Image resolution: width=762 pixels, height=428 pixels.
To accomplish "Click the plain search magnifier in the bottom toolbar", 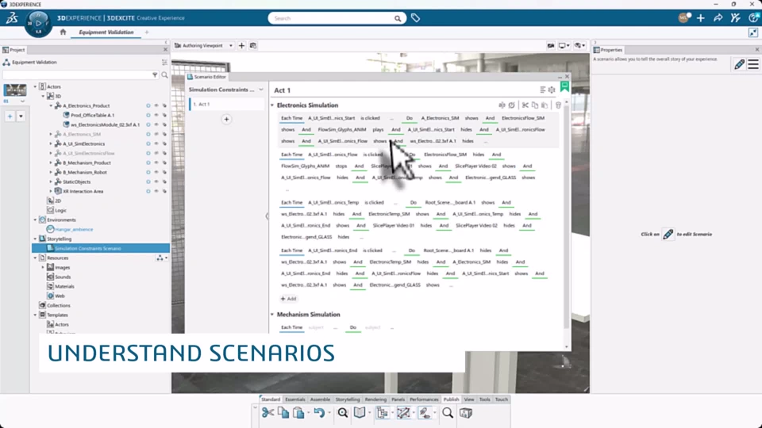I will pyautogui.click(x=448, y=413).
